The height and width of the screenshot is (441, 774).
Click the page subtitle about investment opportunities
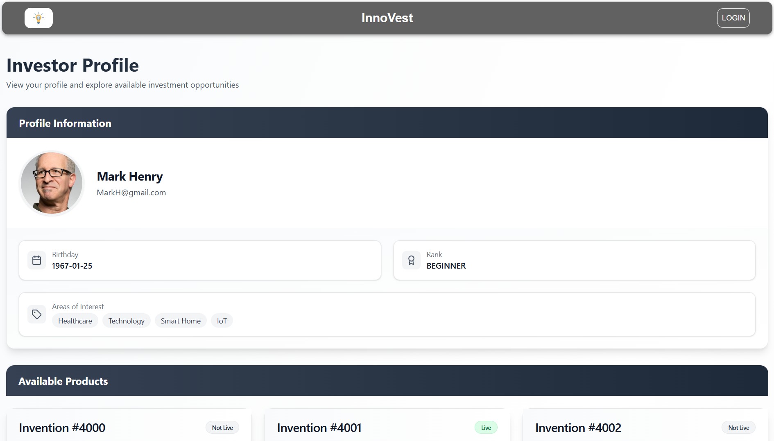pyautogui.click(x=122, y=85)
